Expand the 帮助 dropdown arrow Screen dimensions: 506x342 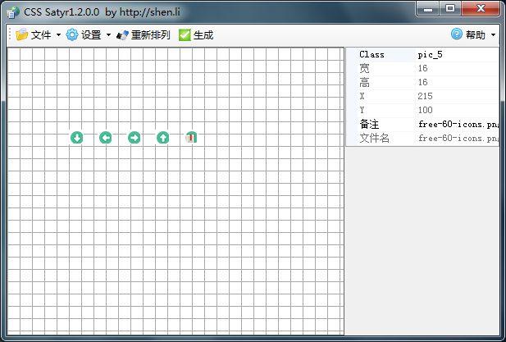(x=493, y=35)
